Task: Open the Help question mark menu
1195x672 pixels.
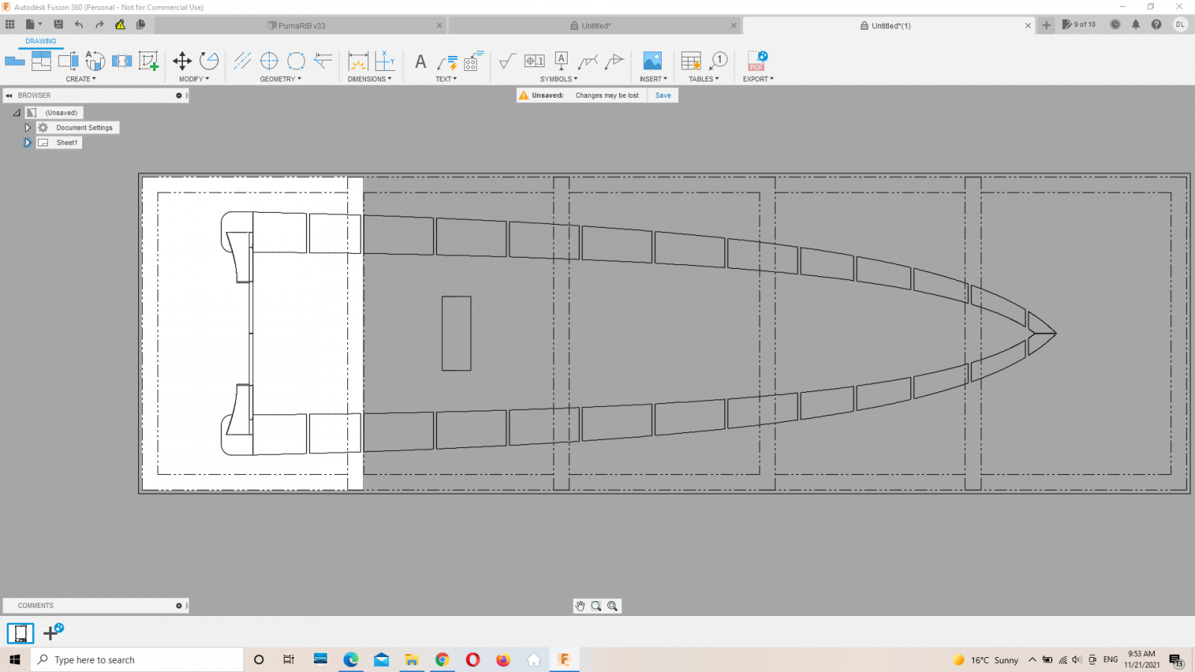Action: click(x=1156, y=25)
